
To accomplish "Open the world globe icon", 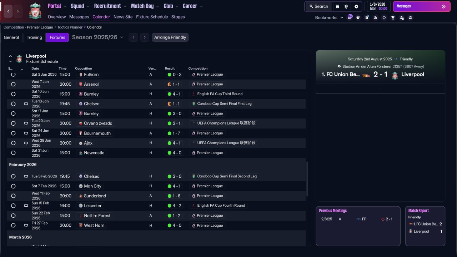I will (x=346, y=6).
